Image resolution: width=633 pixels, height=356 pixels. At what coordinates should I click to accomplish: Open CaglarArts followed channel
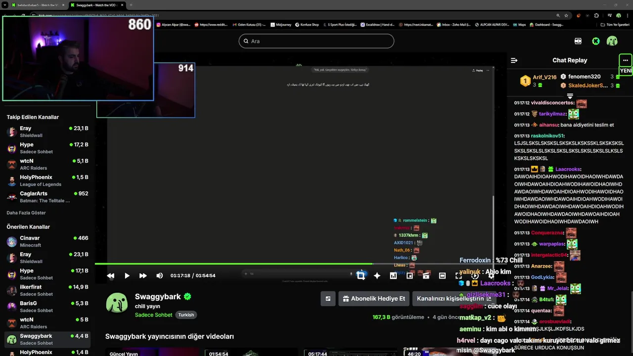coord(47,197)
